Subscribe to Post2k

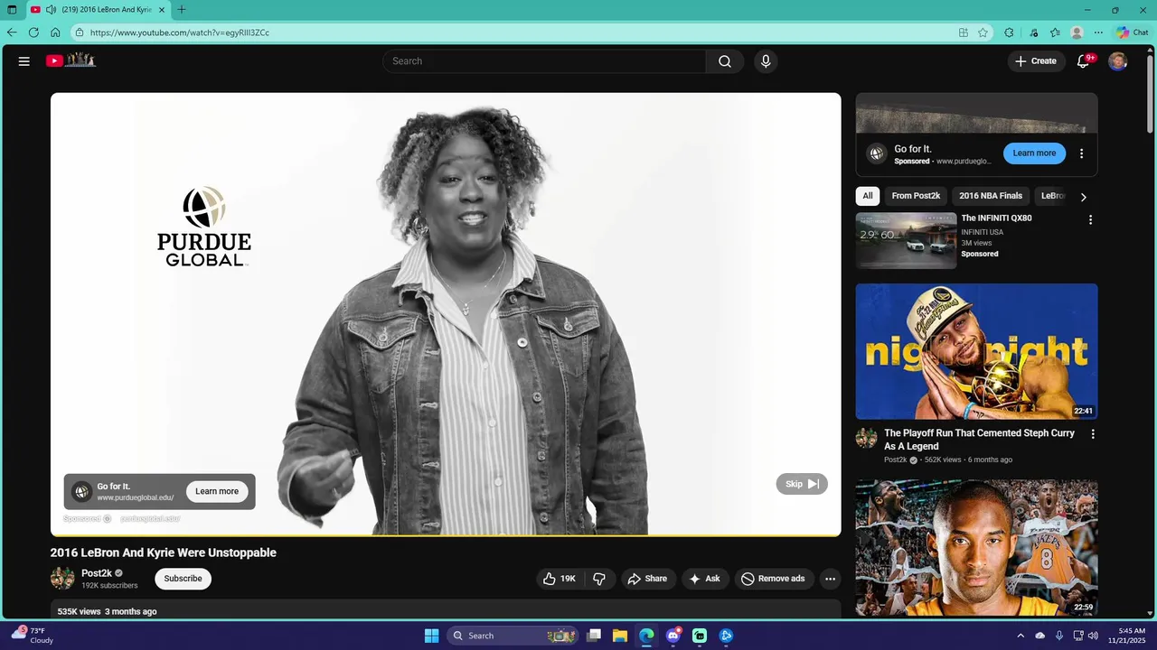point(183,579)
